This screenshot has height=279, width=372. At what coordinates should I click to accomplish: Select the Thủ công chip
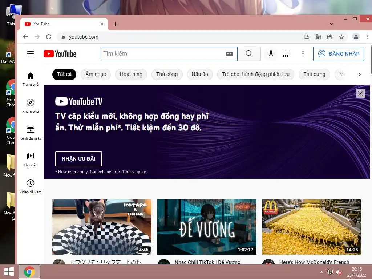pos(167,74)
